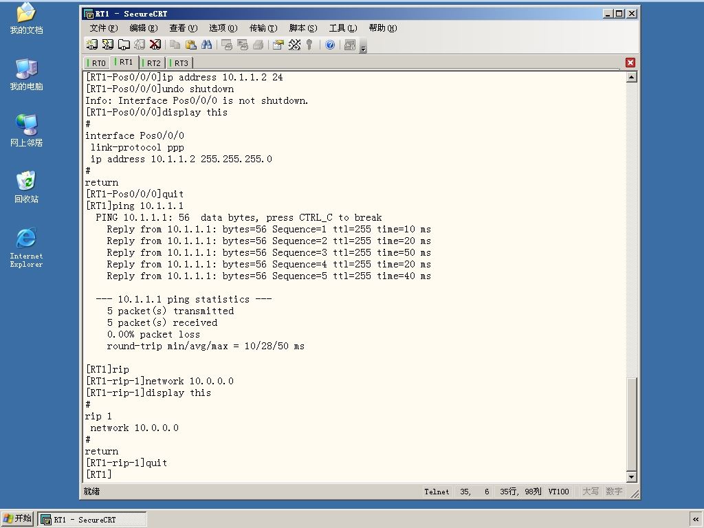Select the RT1 session tab
The image size is (704, 528).
tap(124, 62)
